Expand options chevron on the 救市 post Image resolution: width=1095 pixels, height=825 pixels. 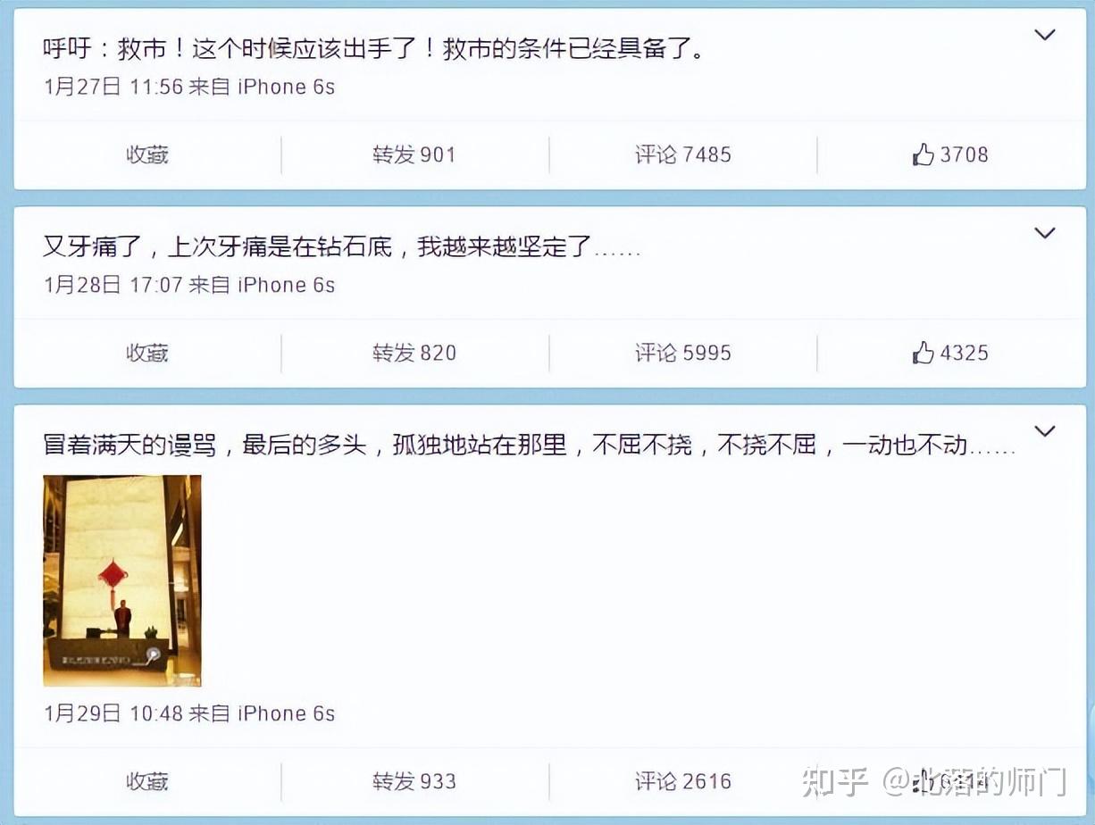click(1044, 35)
